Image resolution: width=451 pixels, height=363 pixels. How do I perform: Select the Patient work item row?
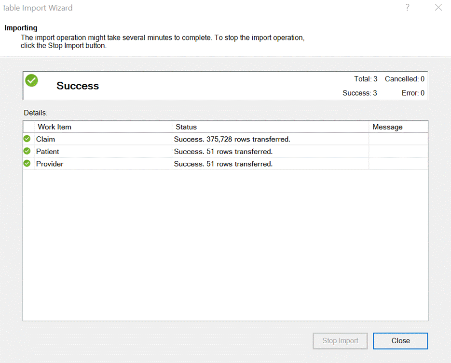click(225, 151)
